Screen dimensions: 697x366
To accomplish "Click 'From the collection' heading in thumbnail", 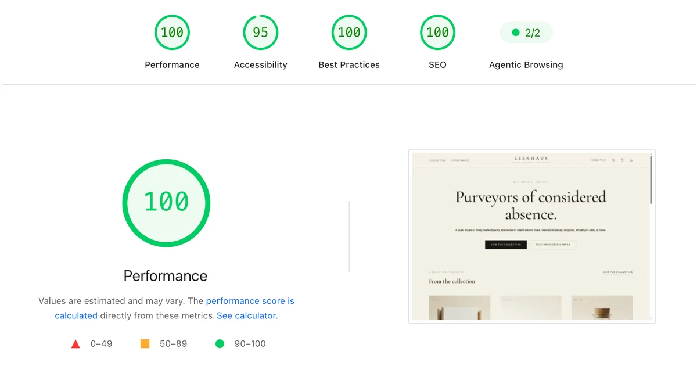I will pos(452,281).
